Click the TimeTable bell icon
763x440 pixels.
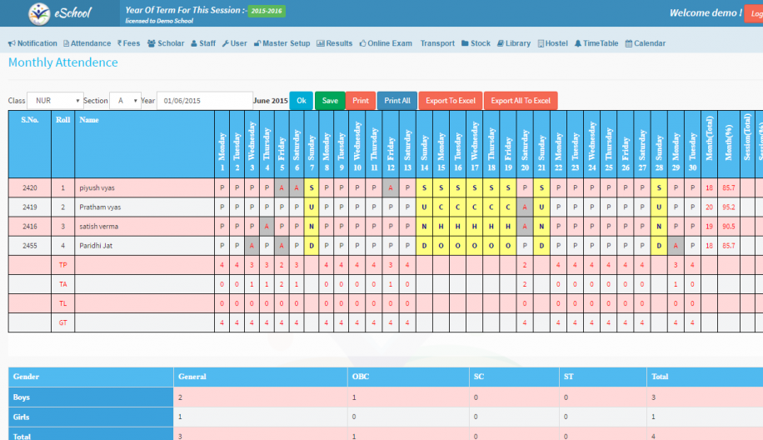tap(577, 43)
